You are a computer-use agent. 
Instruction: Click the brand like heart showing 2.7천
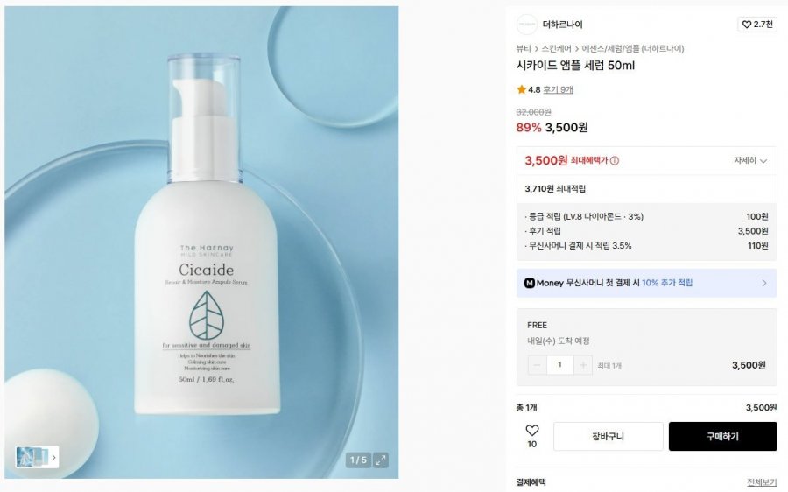pos(756,25)
